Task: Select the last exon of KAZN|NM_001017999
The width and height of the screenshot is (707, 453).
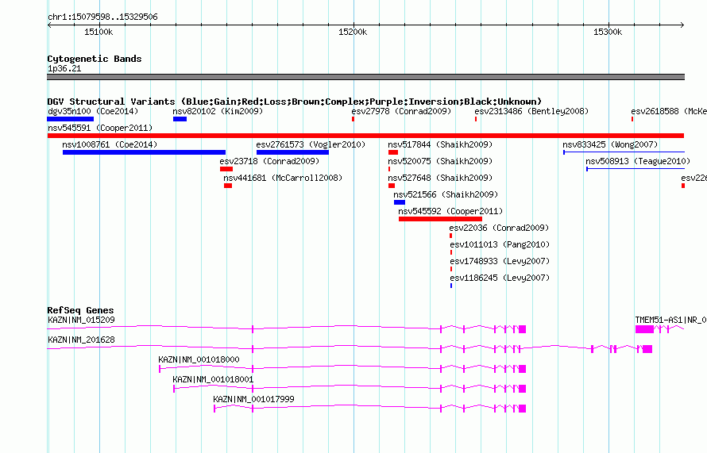Action: pos(523,409)
